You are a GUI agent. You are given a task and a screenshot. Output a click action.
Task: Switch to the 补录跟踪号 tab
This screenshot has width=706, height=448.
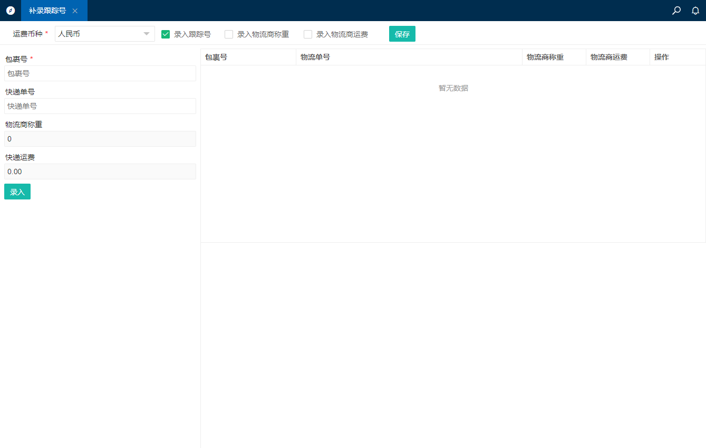tap(47, 11)
